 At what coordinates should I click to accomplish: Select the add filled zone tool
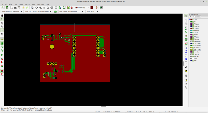click(x=186, y=40)
